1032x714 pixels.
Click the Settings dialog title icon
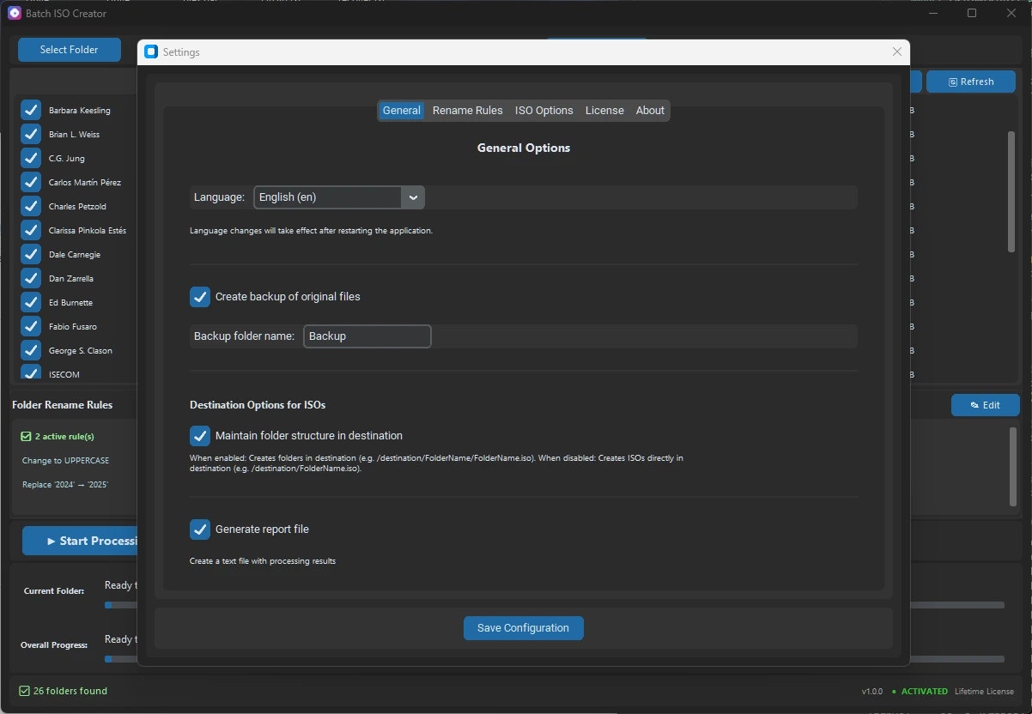tap(151, 51)
